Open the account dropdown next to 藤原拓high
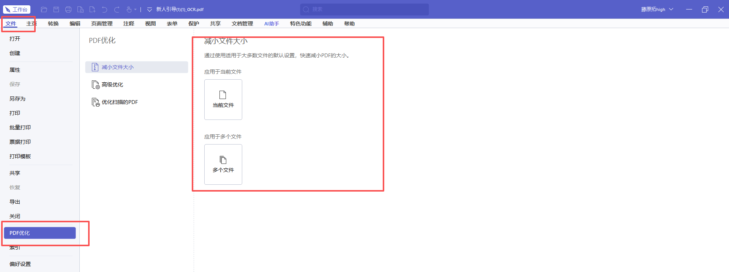The width and height of the screenshot is (729, 272). tap(671, 9)
